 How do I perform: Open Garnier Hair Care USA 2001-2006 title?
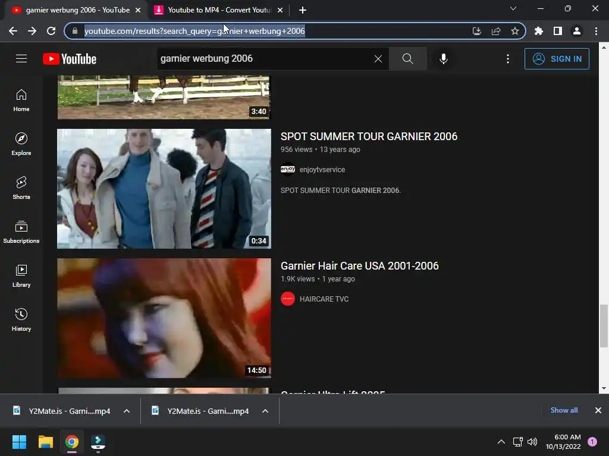[359, 266]
